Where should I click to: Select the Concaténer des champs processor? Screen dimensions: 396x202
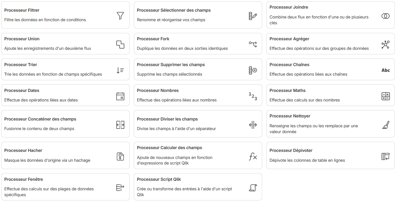point(65,124)
